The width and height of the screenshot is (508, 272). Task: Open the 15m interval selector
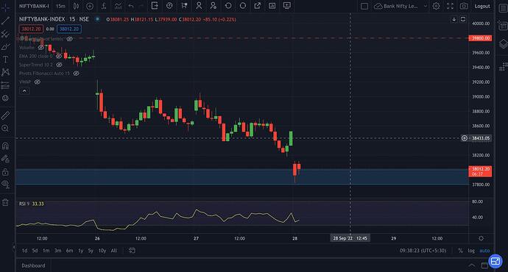pos(60,6)
